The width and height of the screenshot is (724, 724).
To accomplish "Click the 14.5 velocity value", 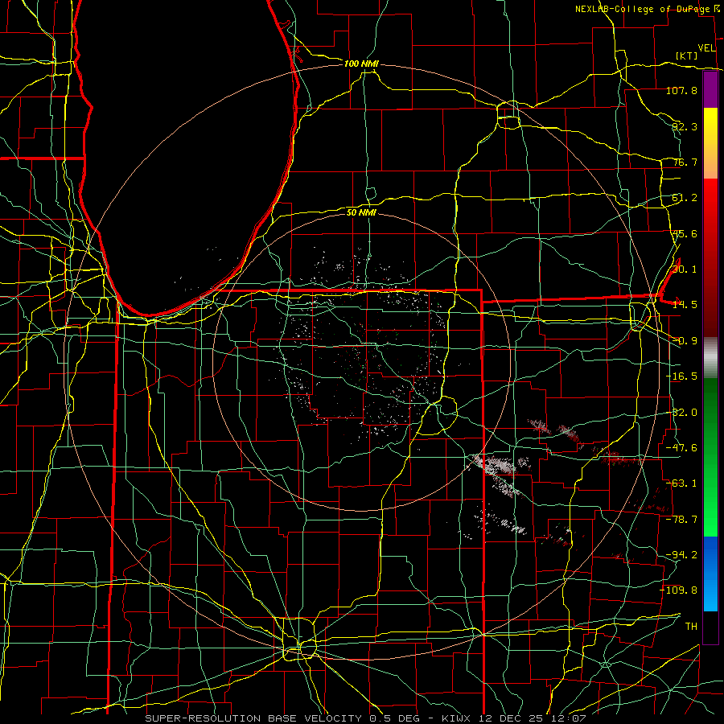I will click(x=685, y=305).
